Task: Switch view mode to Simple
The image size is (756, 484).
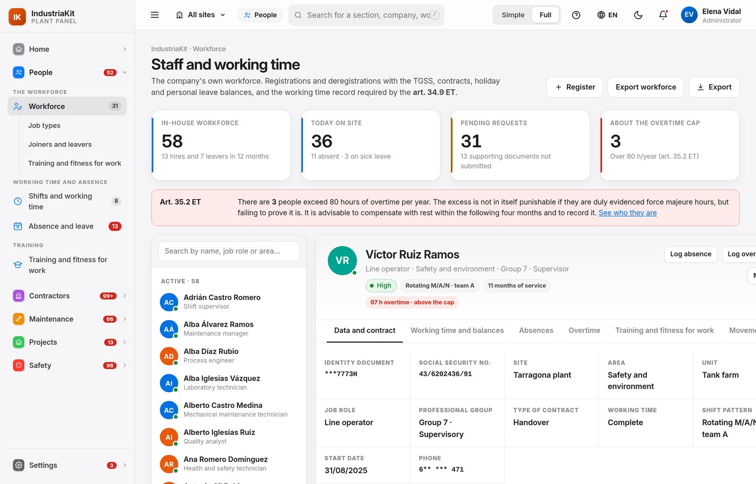Action: tap(513, 15)
